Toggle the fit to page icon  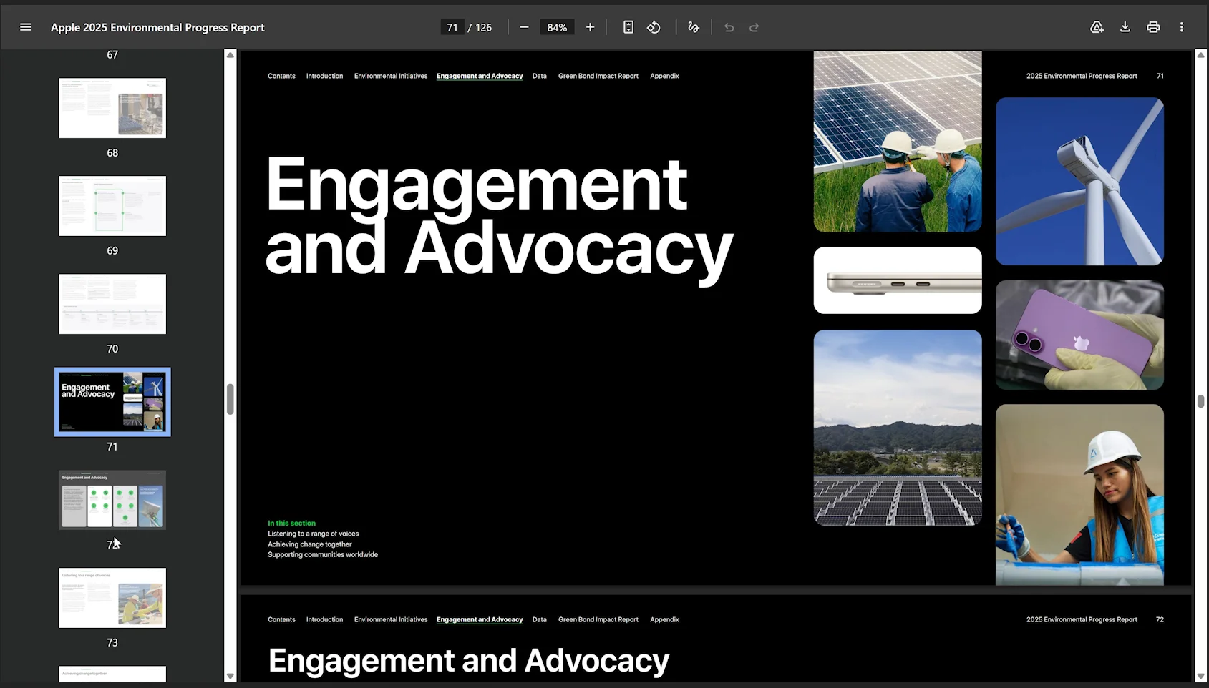[628, 27]
